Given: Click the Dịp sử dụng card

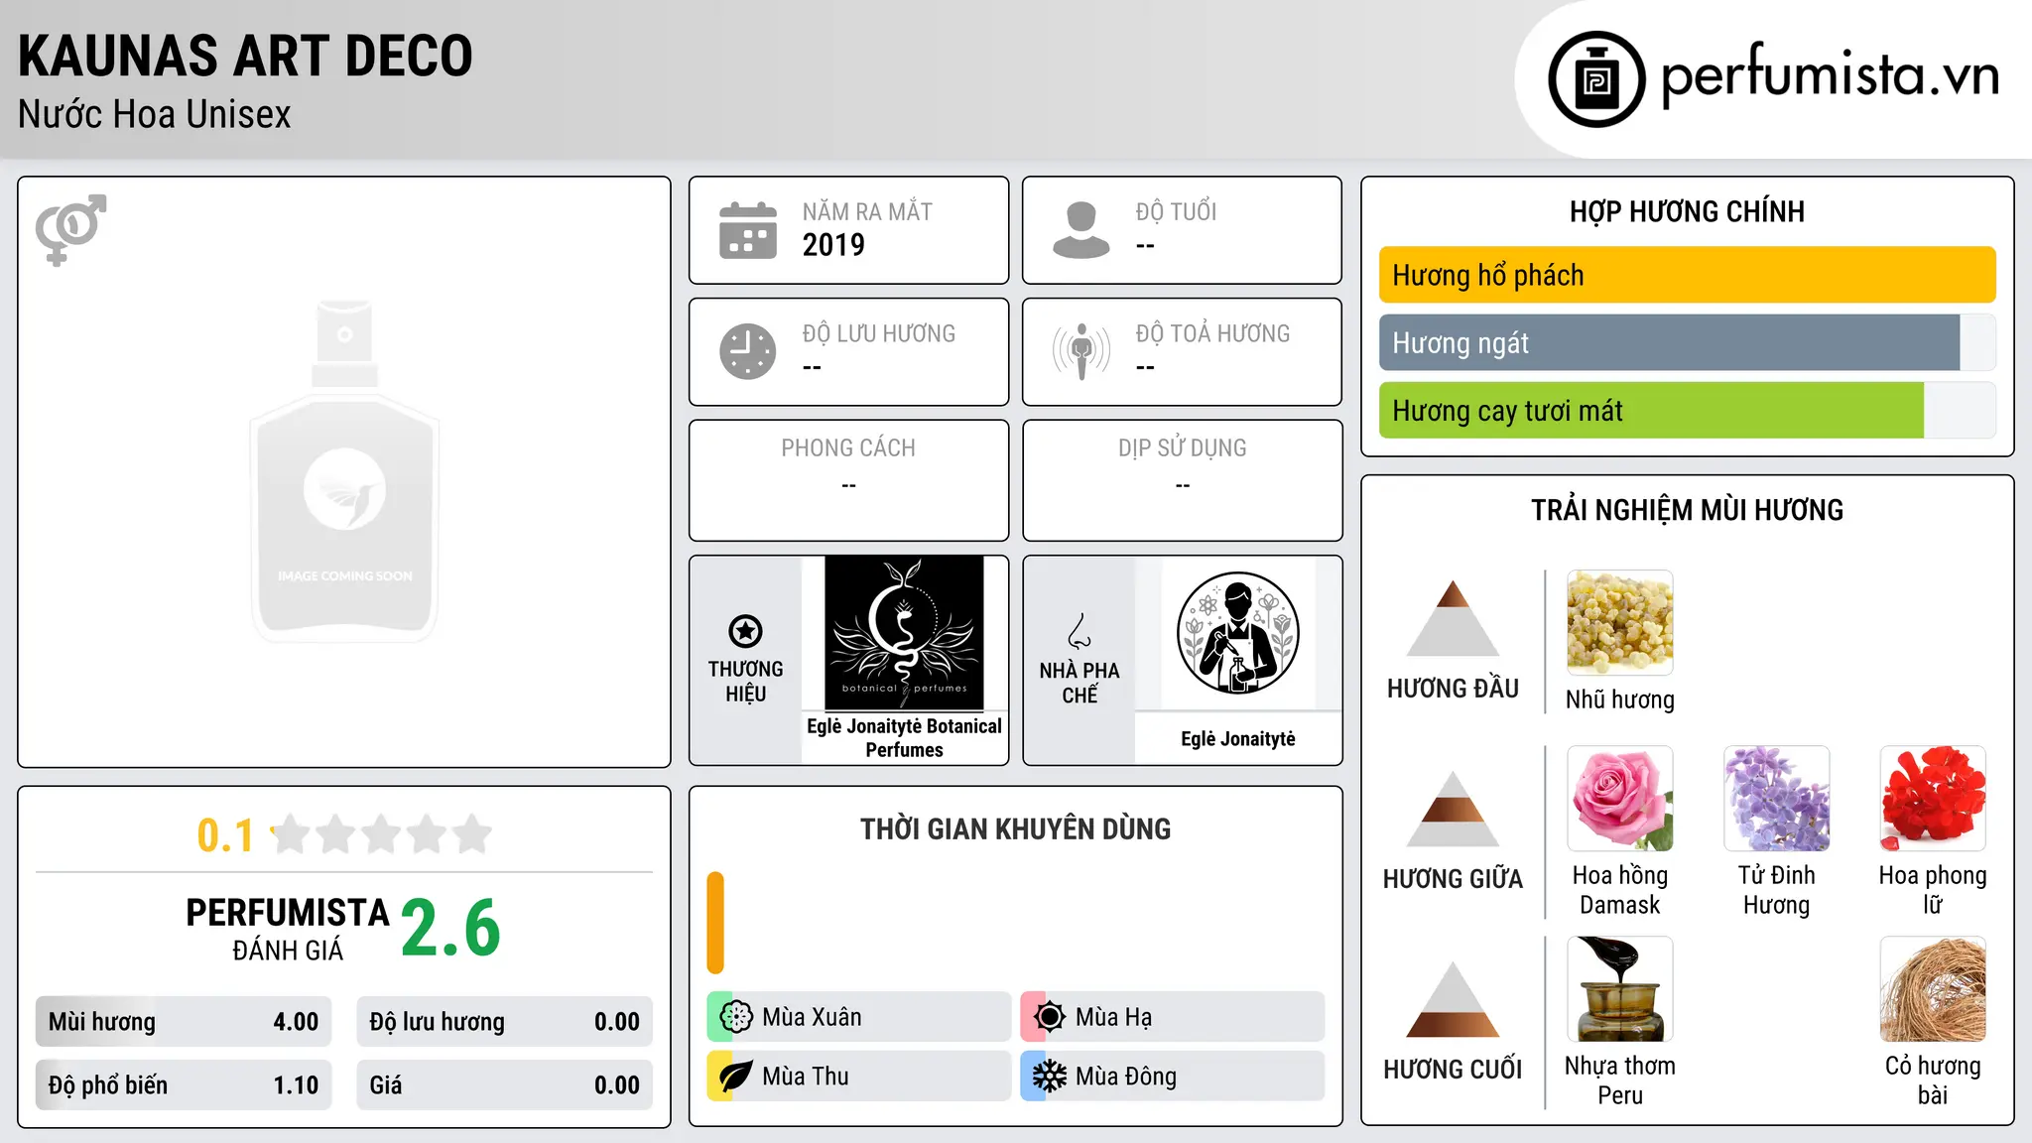Looking at the screenshot, I should (1182, 480).
